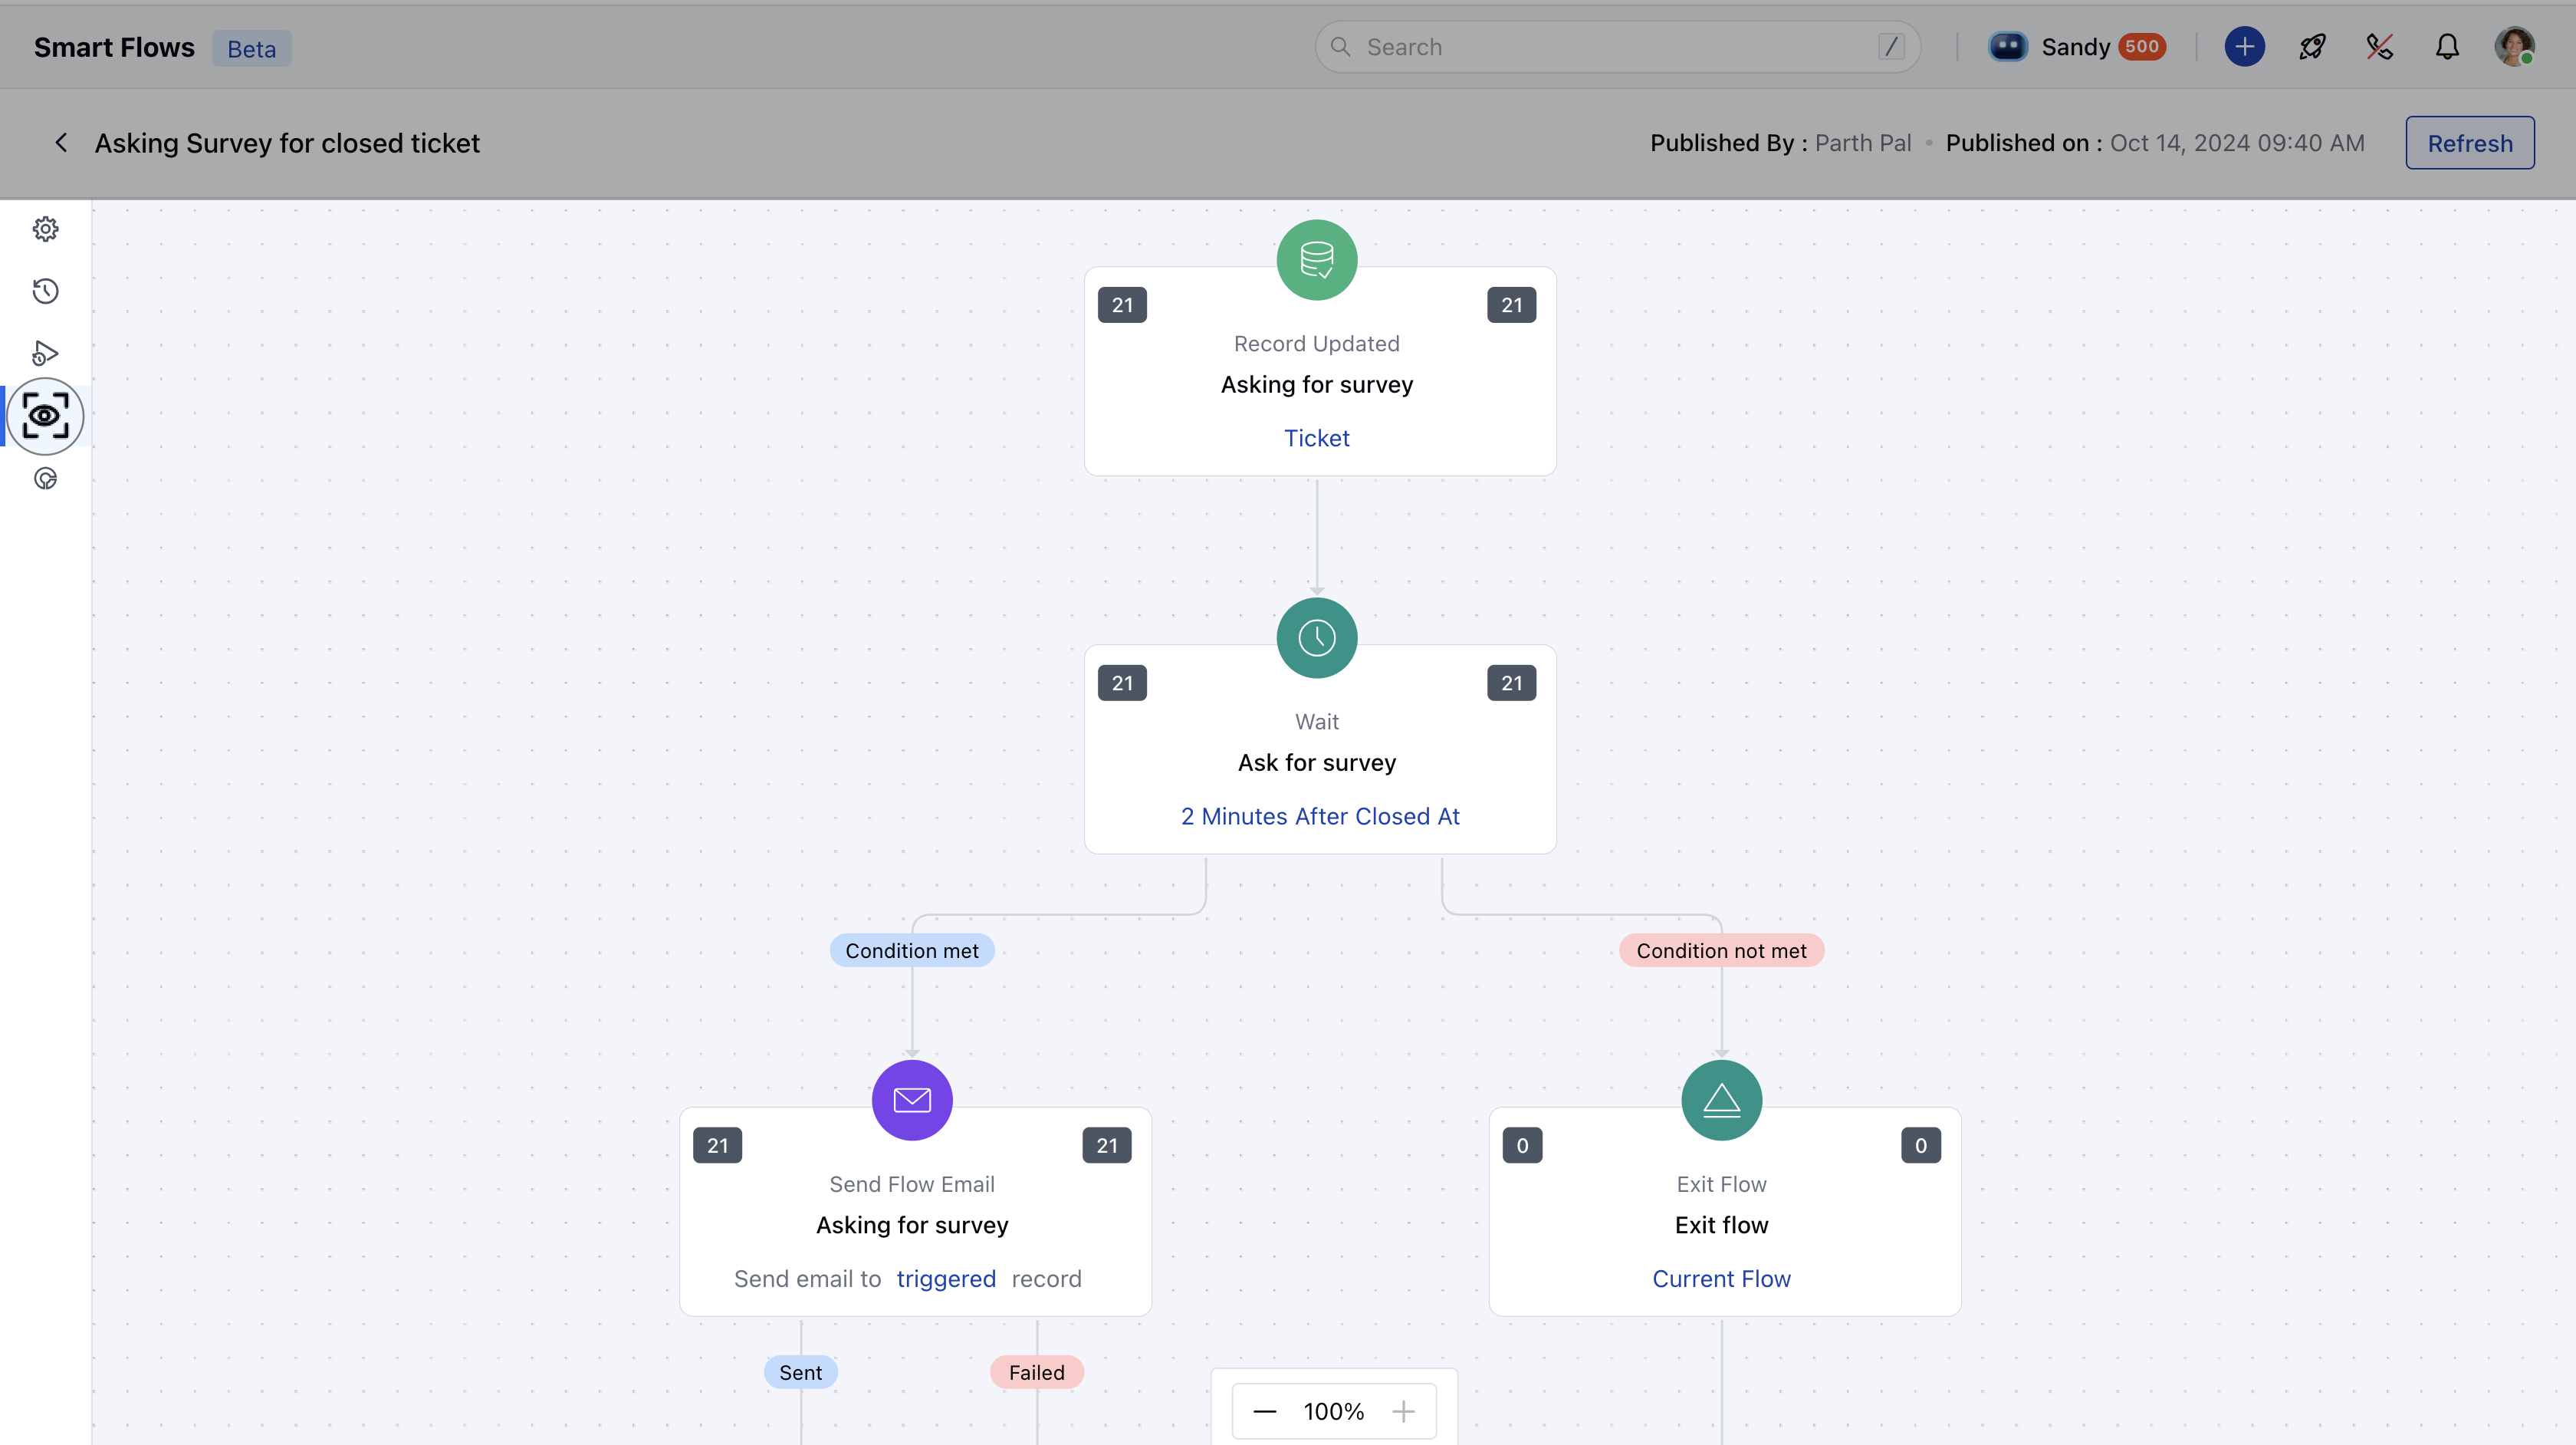Open the analytics chart sidebar icon
The height and width of the screenshot is (1445, 2576).
point(45,479)
